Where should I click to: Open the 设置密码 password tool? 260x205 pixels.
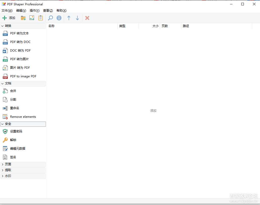tap(16, 131)
